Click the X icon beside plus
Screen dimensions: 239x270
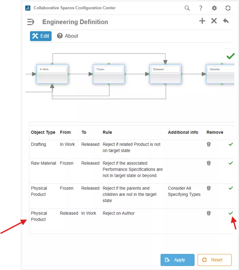click(214, 21)
